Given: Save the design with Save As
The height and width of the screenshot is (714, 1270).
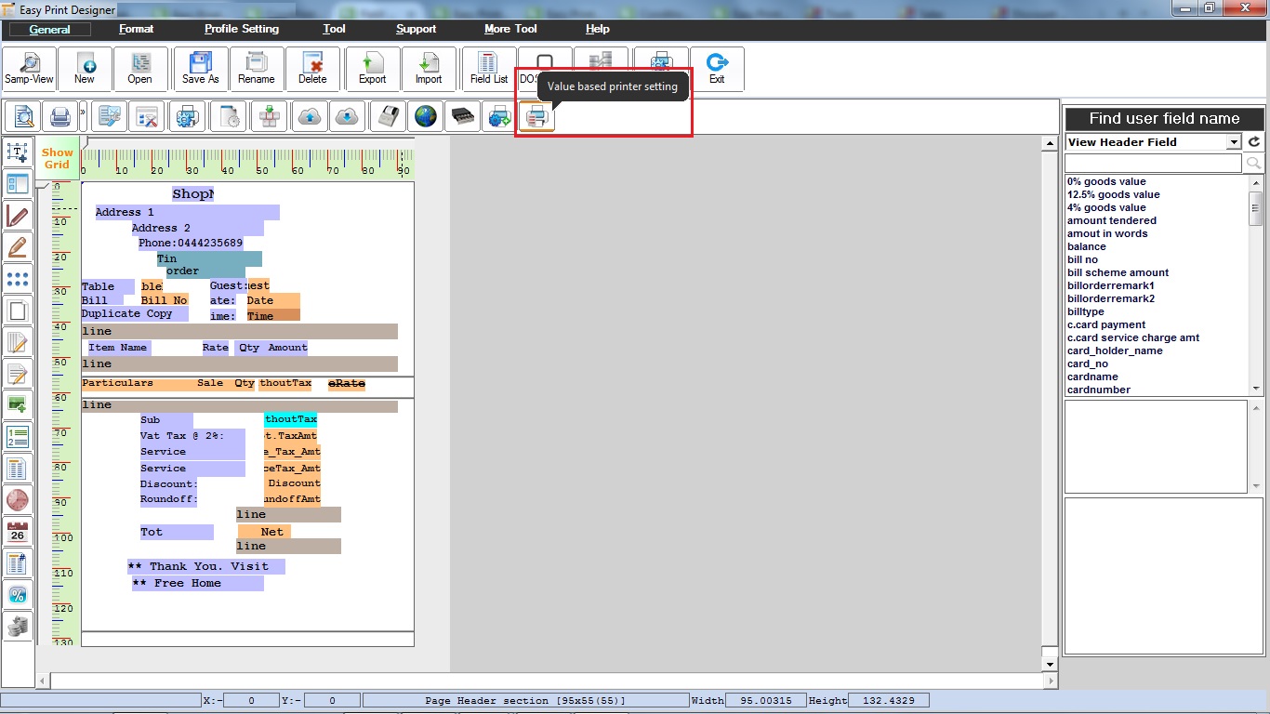Looking at the screenshot, I should pos(201,70).
